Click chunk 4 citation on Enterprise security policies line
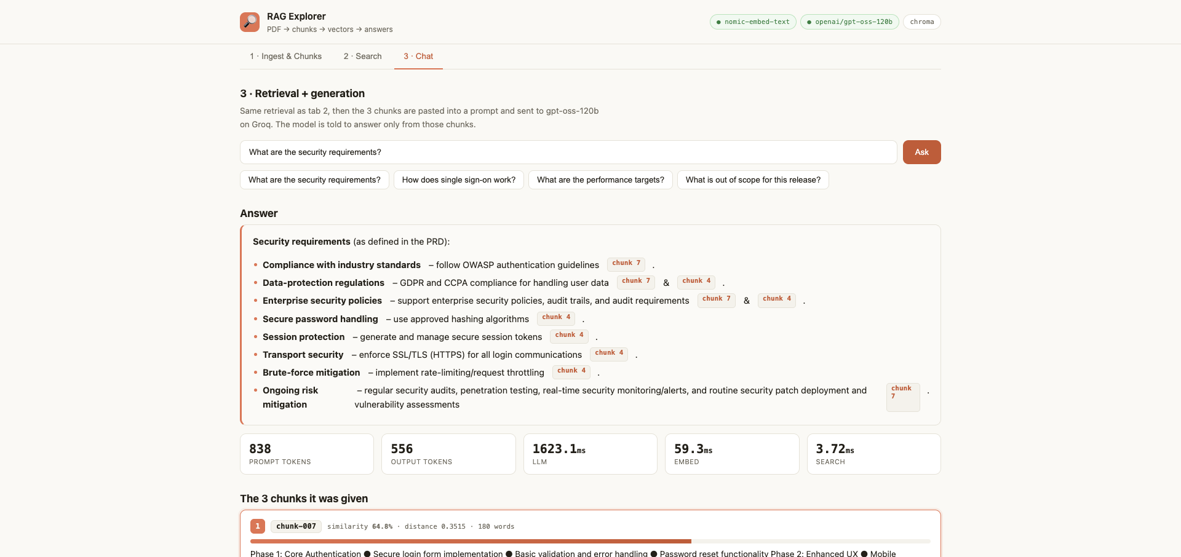This screenshot has height=557, width=1181. [x=777, y=299]
